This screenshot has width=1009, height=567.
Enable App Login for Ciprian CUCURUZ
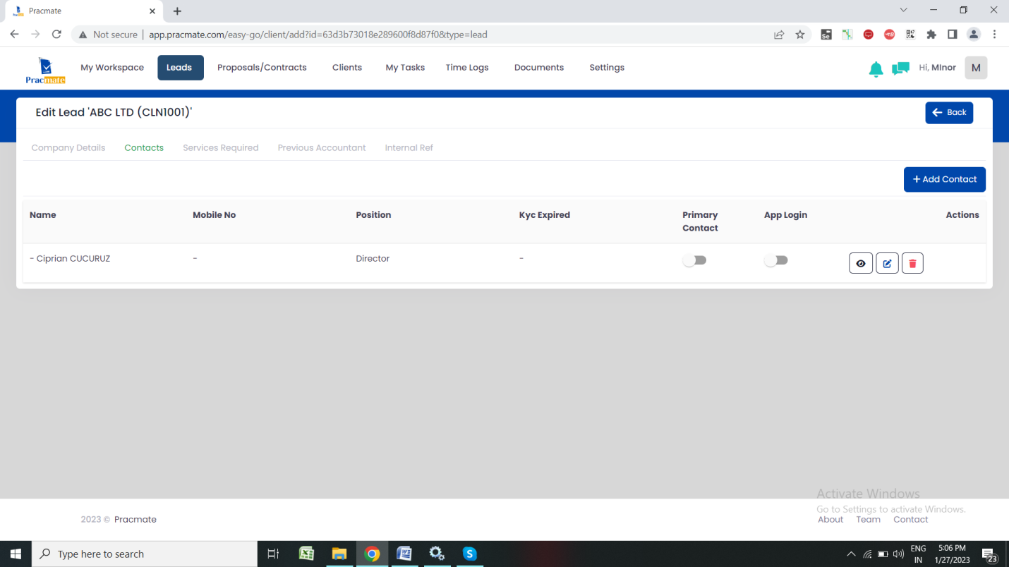(776, 260)
